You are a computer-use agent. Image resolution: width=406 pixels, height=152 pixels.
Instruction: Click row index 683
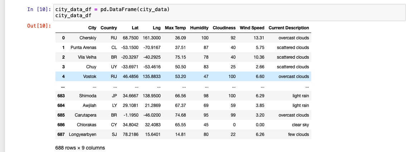(61, 95)
